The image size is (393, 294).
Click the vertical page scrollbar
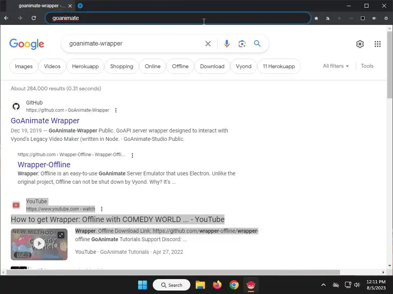point(390,65)
